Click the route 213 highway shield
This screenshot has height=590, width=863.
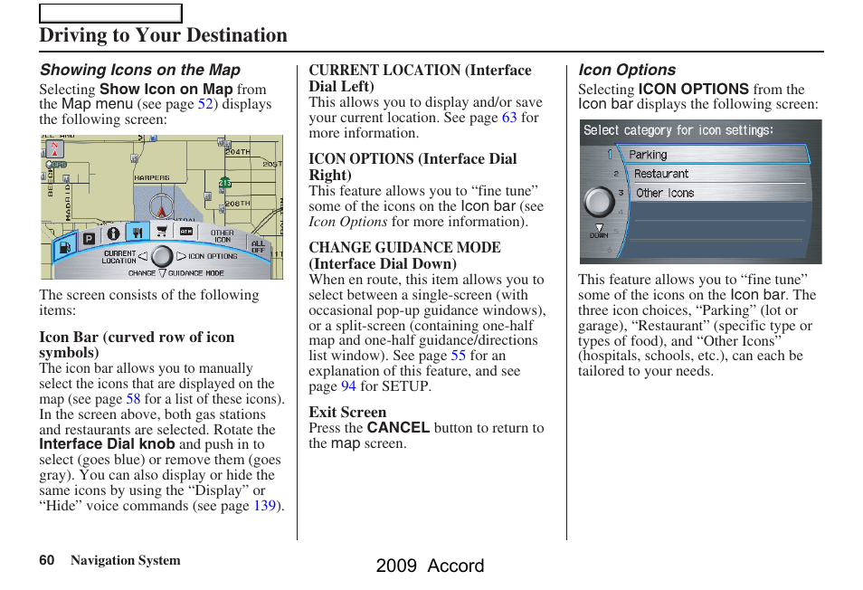coord(224,182)
